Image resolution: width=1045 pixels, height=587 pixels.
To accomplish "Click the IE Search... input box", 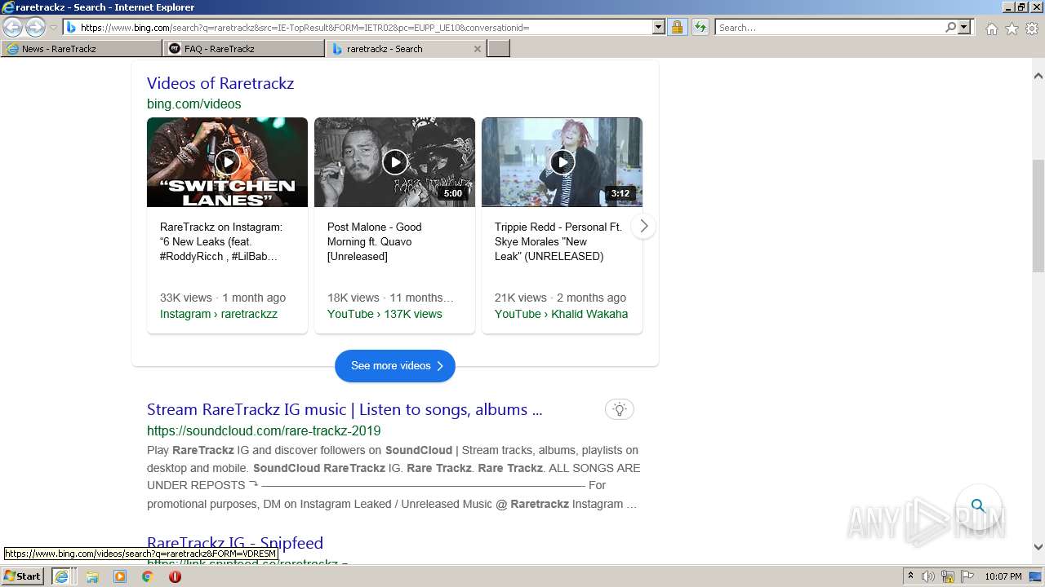I will point(829,27).
